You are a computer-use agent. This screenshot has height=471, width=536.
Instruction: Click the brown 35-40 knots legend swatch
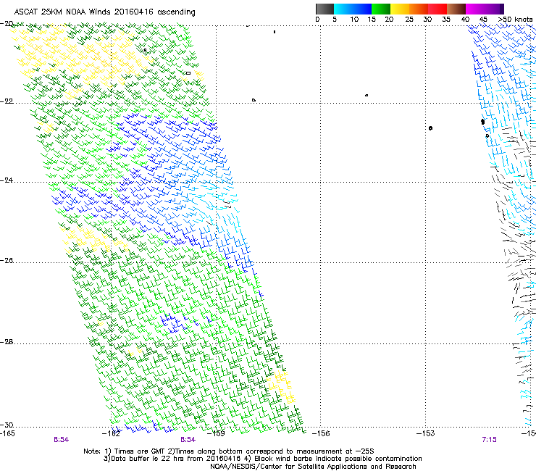(x=456, y=9)
